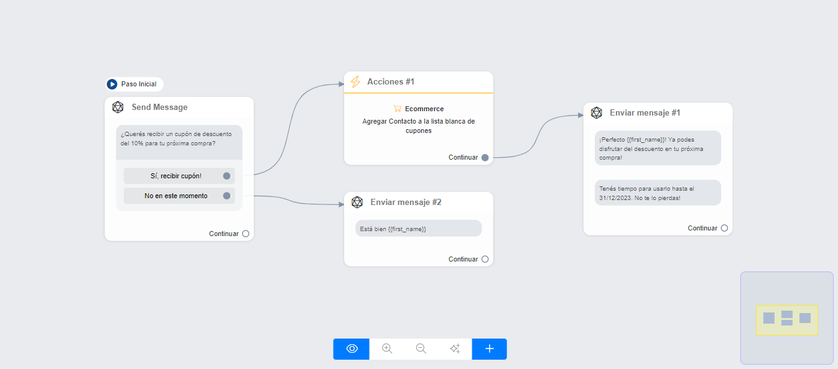The width and height of the screenshot is (838, 369).
Task: Click the Send Message node icon
Action: [118, 107]
